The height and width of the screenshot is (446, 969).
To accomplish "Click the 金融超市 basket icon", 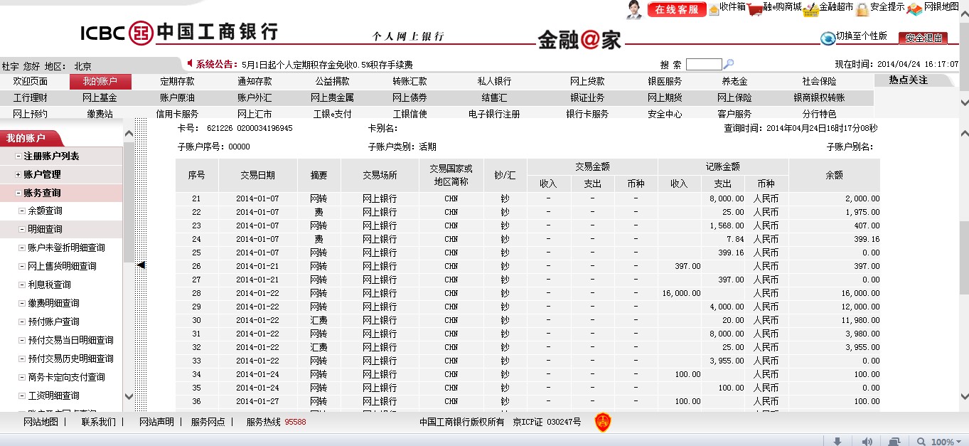I will [811, 9].
